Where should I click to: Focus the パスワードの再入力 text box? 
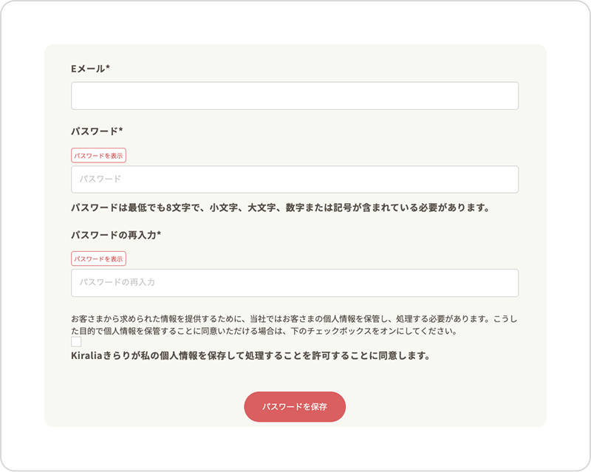point(295,283)
